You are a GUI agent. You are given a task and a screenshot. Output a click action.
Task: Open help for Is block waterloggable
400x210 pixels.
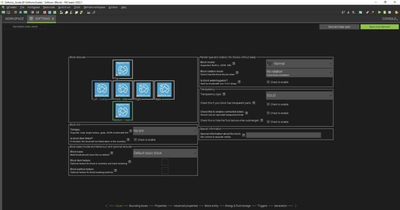(239, 82)
